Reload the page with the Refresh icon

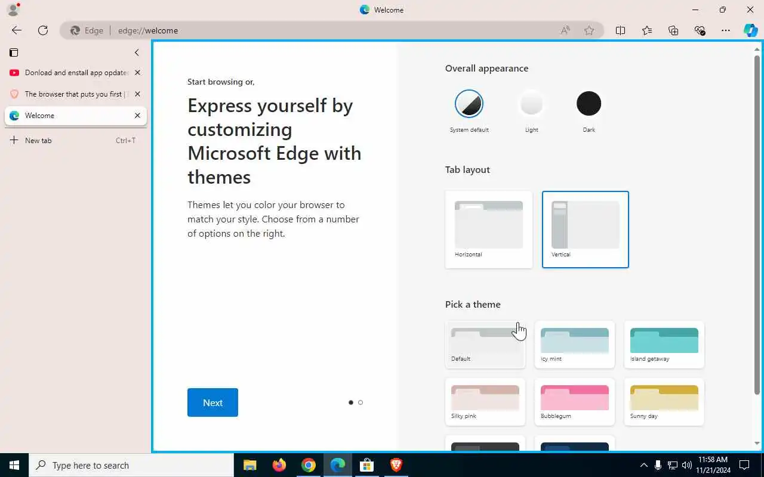coord(43,30)
